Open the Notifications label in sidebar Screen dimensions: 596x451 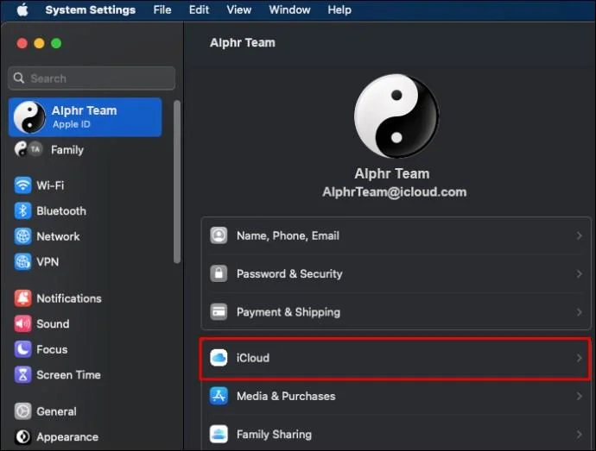(69, 298)
